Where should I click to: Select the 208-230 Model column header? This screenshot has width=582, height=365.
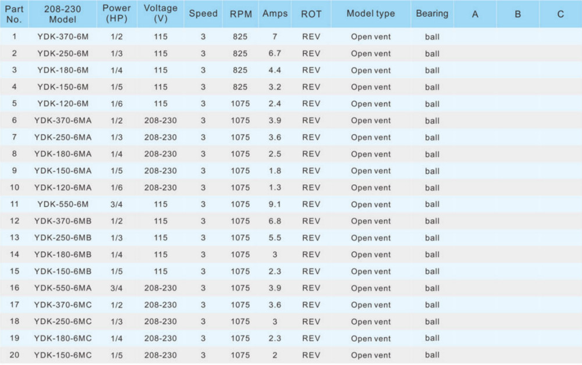[63, 14]
